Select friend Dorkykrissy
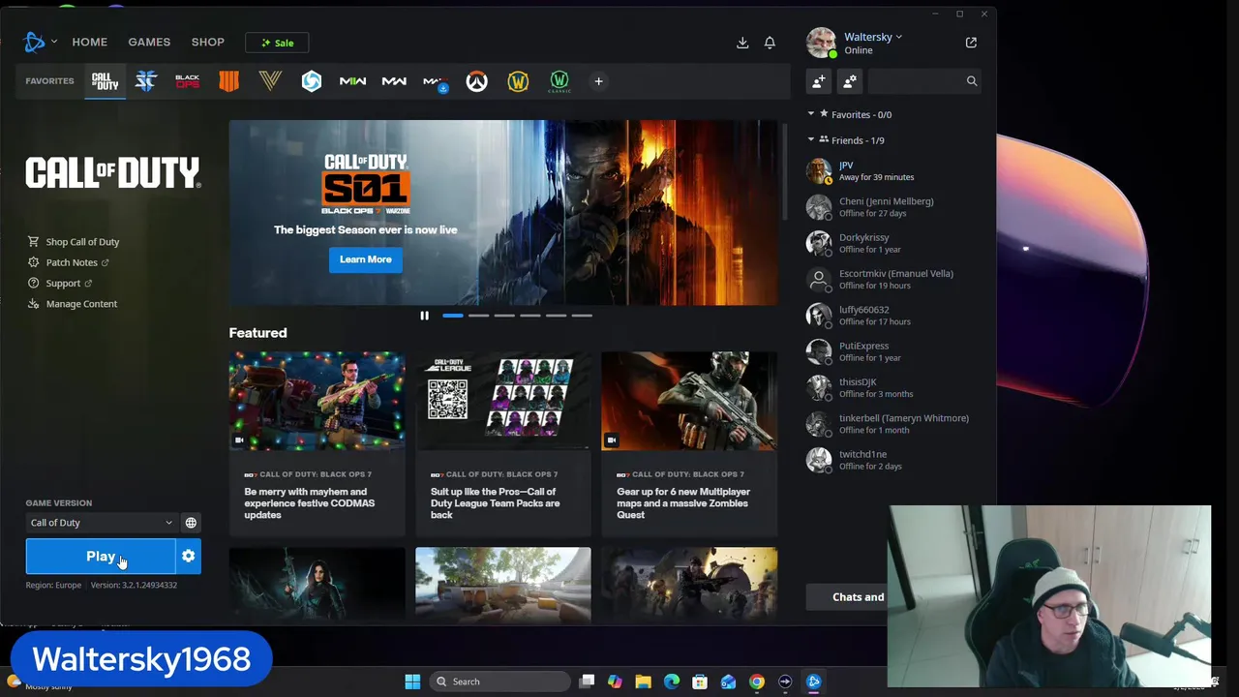 tap(895, 243)
